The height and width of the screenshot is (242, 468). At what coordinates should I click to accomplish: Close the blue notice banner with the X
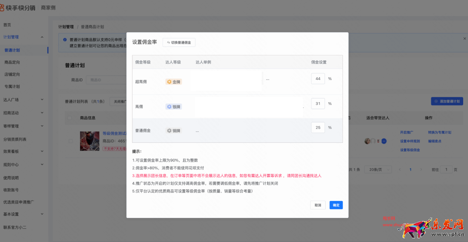click(x=464, y=38)
